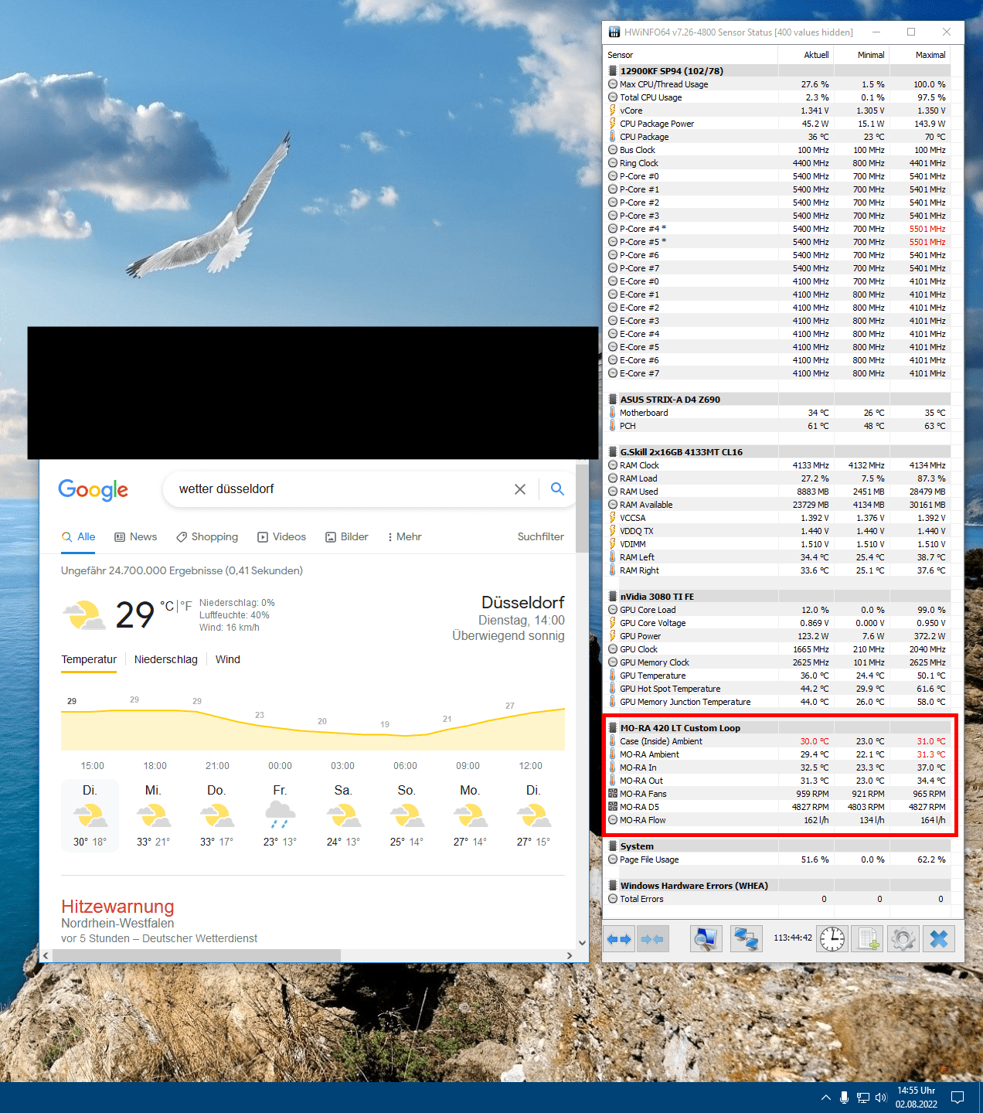Select P-Core #4 row
The height and width of the screenshot is (1113, 983).
tap(777, 229)
